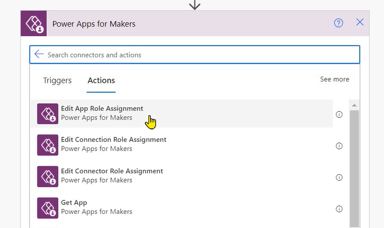
Task: Click the scroll up arrow in actions list
Action: 354,106
